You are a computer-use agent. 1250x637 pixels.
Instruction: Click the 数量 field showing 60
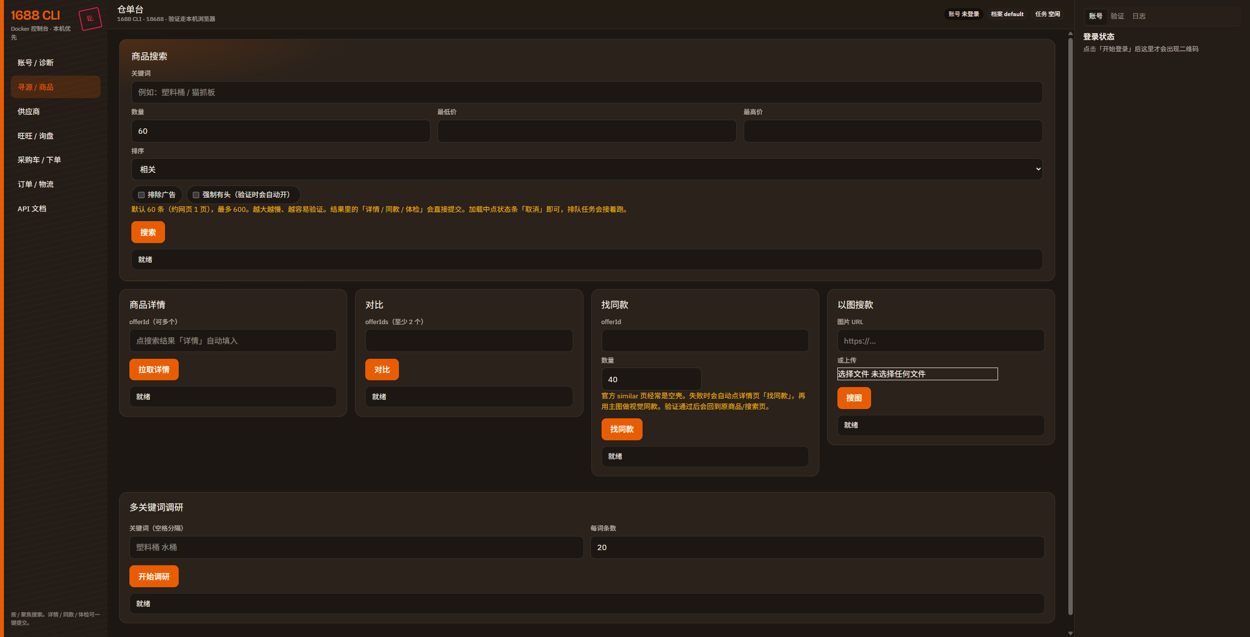pos(281,131)
